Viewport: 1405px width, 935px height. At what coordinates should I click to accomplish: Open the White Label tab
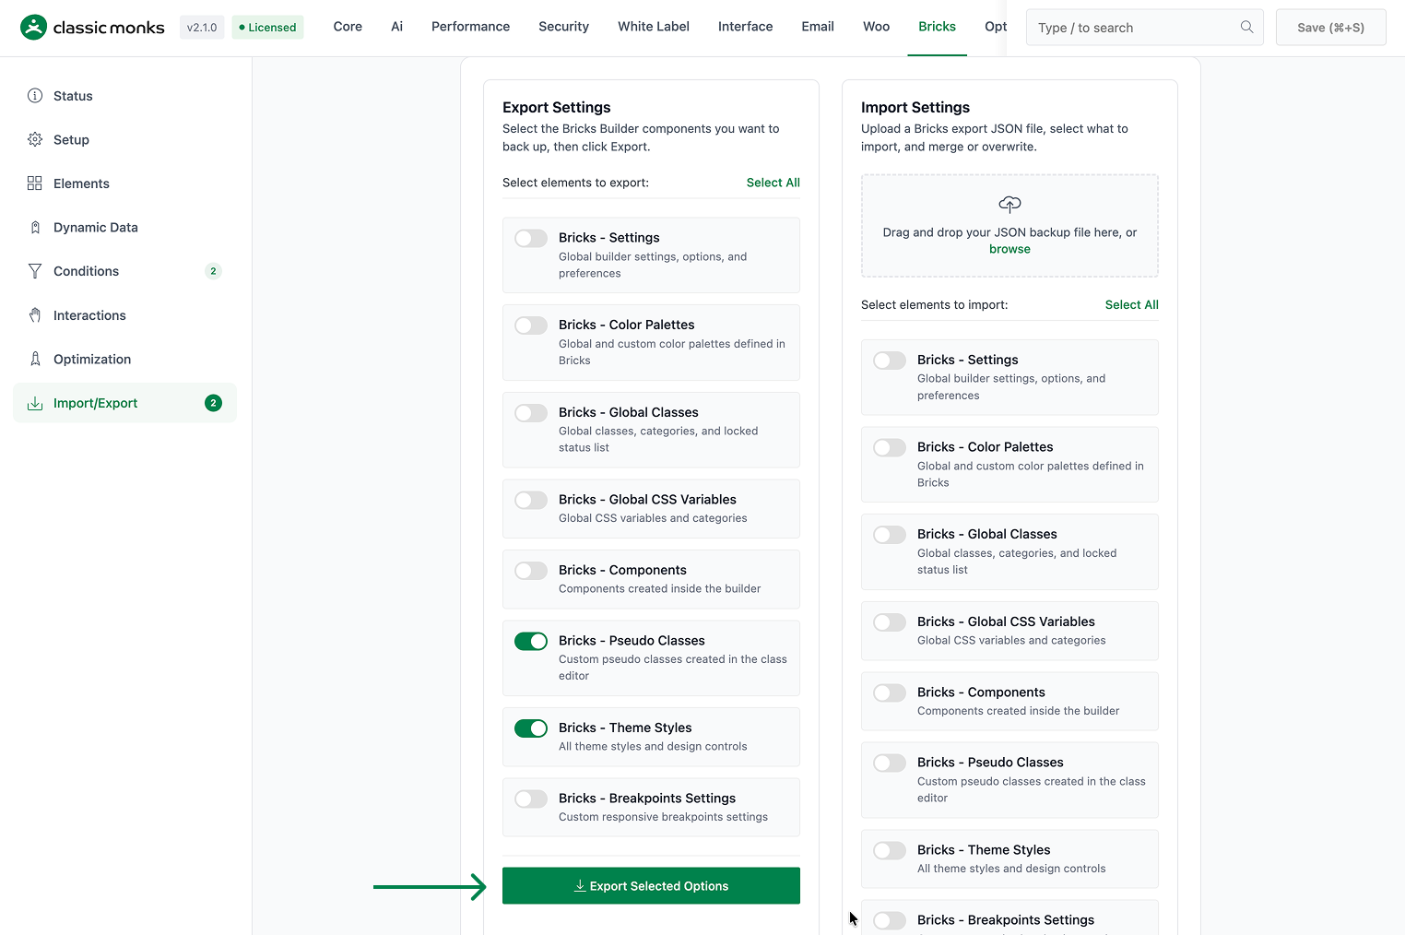[654, 27]
